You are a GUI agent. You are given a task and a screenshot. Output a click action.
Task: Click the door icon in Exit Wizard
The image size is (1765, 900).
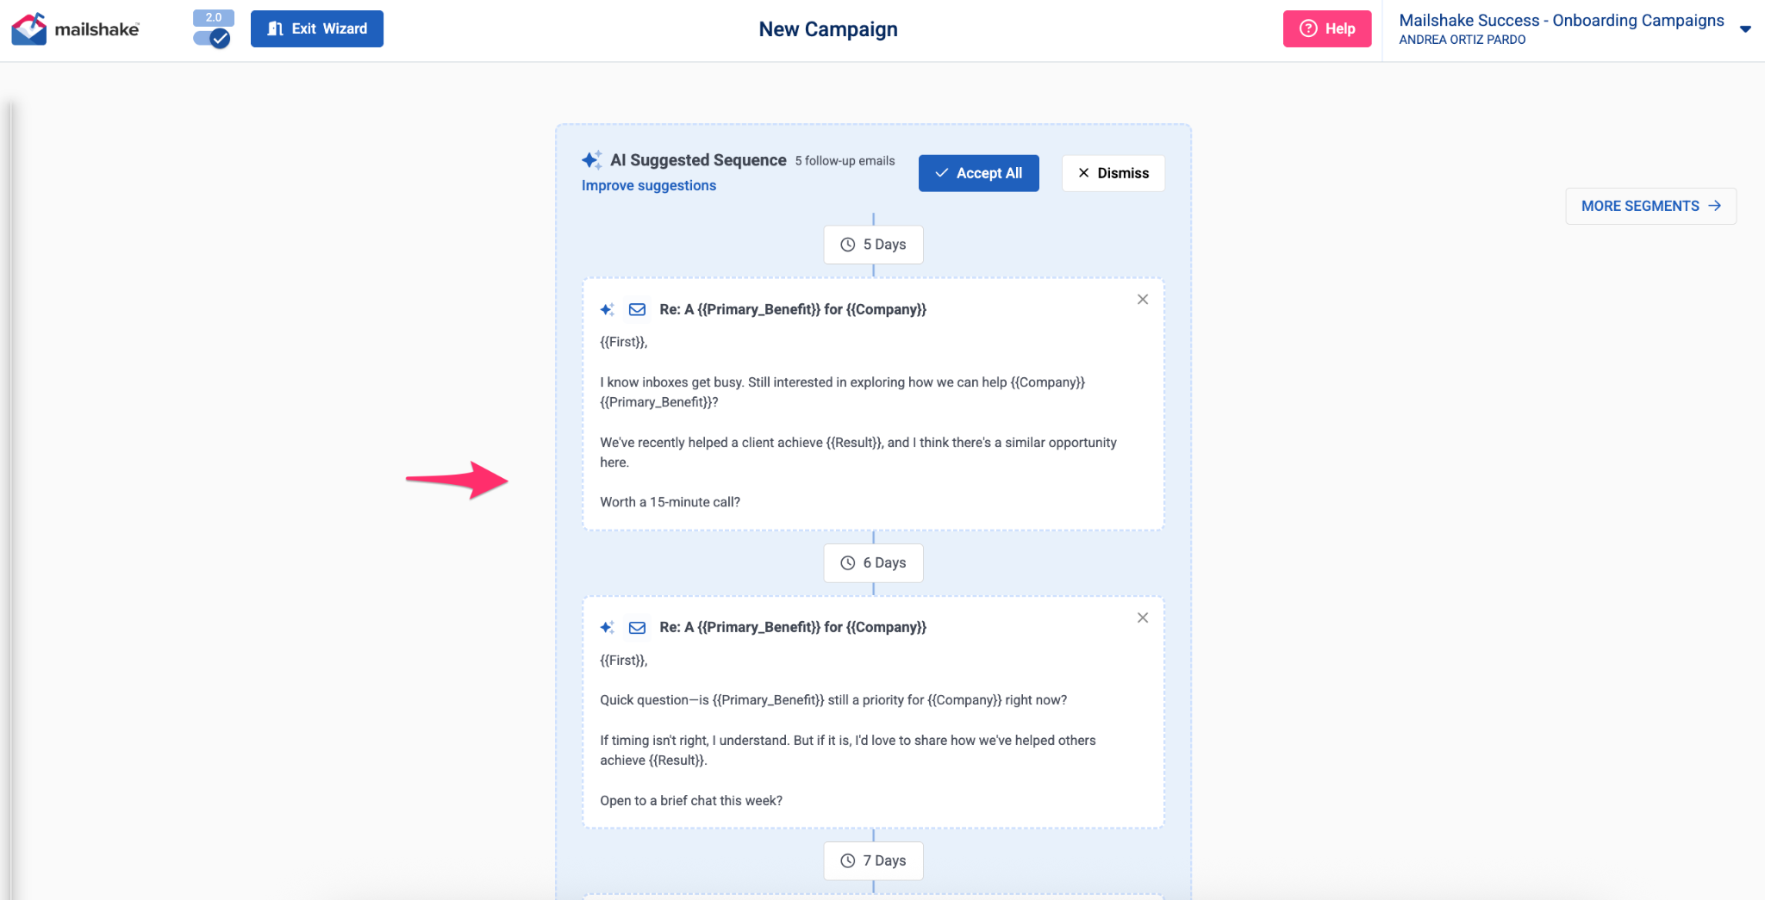[x=276, y=28]
